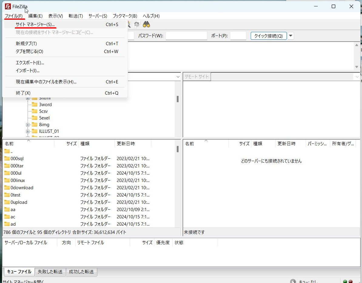Image resolution: width=362 pixels, height=283 pixels.
Task: Click the local file list scrollbar thumb
Action: click(x=178, y=149)
